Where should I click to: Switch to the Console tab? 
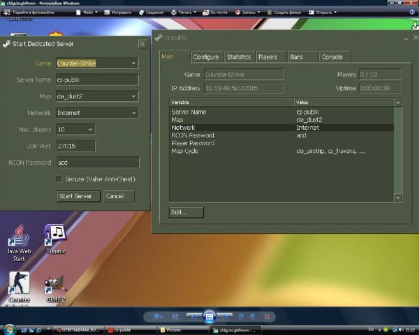click(335, 57)
